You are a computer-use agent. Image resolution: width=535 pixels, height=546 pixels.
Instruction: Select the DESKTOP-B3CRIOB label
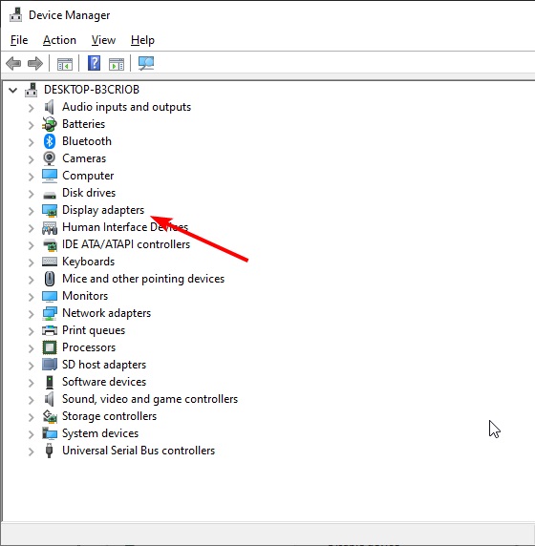pos(92,90)
